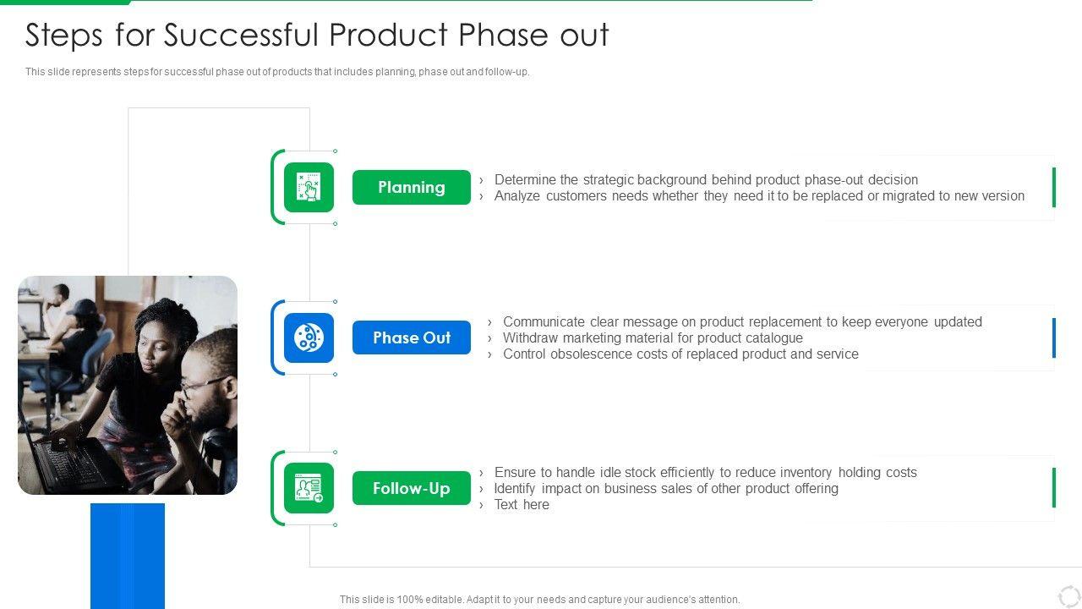Click the 'Analyze customers needs' bullet
This screenshot has height=609, width=1082.
759,196
